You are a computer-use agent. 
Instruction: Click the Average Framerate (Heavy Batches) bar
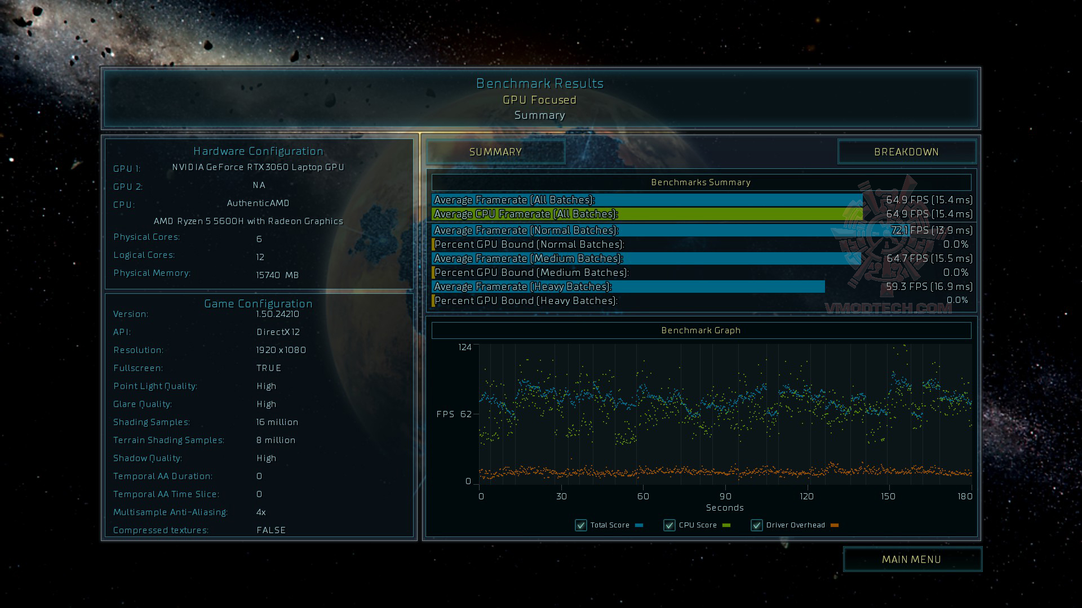click(628, 287)
